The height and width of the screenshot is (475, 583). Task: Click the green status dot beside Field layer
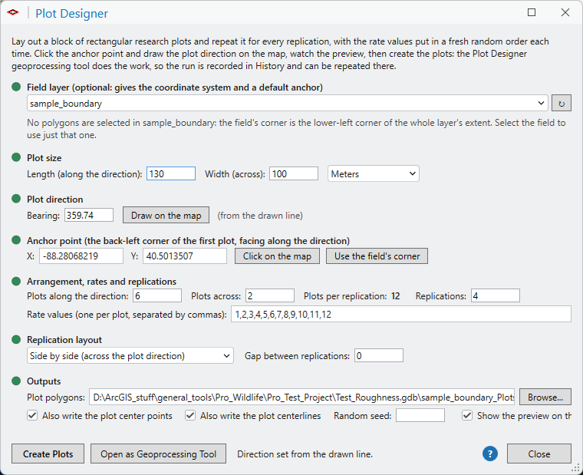[x=16, y=87]
